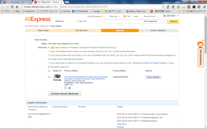The height and width of the screenshot is (129, 207).
Task: Go to Order List breadcrumb
Action: point(44,26)
